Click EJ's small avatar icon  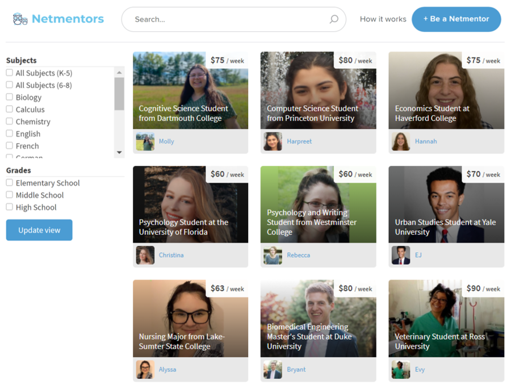(401, 256)
